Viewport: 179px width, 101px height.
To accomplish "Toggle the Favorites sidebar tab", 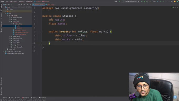I will [1, 91].
